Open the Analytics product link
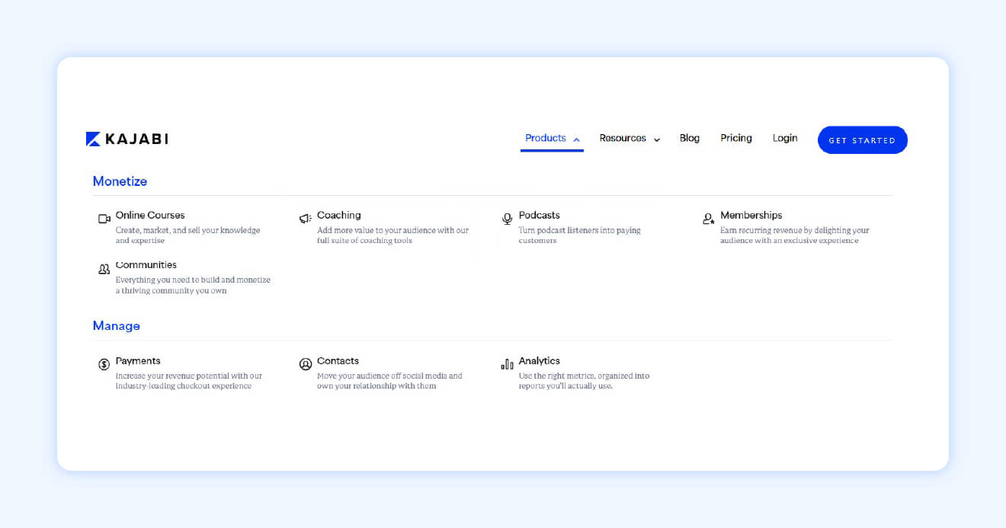 [x=540, y=360]
